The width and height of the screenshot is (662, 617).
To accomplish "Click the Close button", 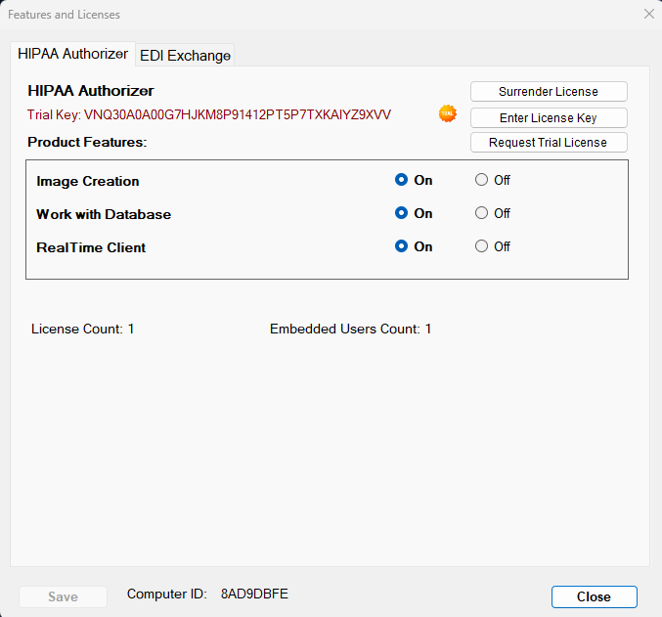I will click(x=594, y=596).
